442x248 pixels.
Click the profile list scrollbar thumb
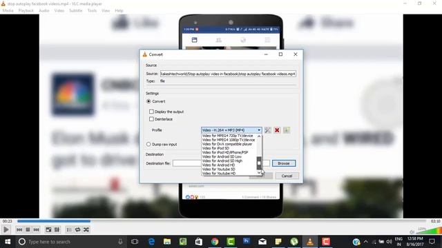[259, 163]
